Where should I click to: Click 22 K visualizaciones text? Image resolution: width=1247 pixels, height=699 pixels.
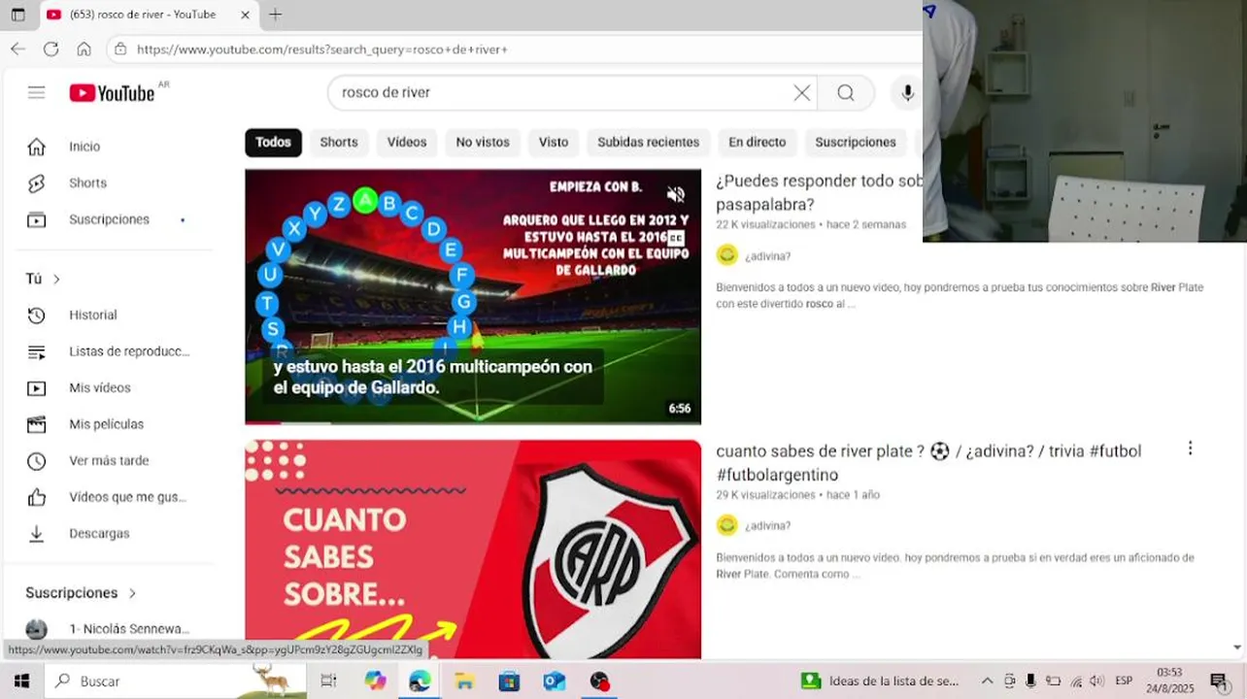pyautogui.click(x=765, y=225)
